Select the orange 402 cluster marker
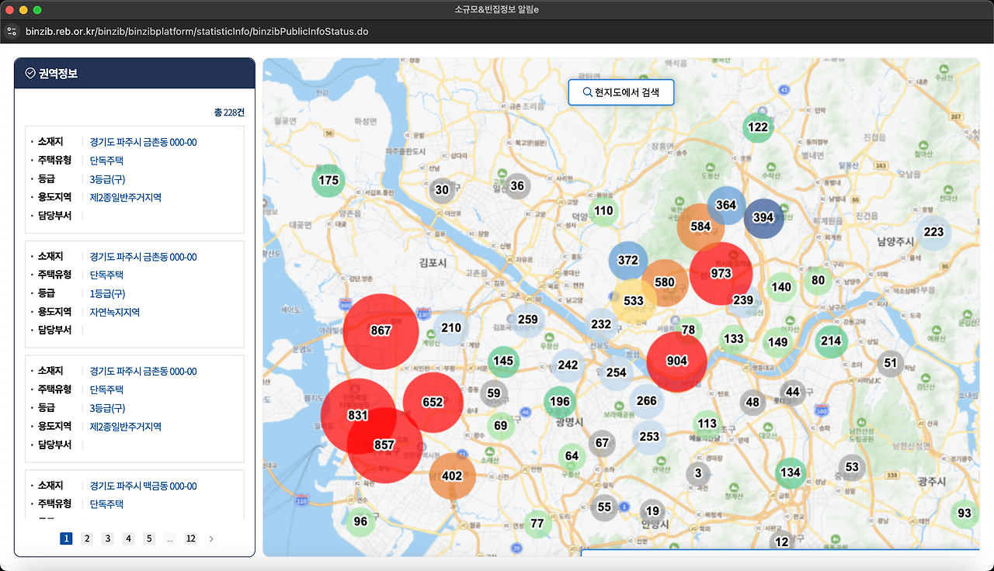The height and width of the screenshot is (571, 994). point(451,476)
